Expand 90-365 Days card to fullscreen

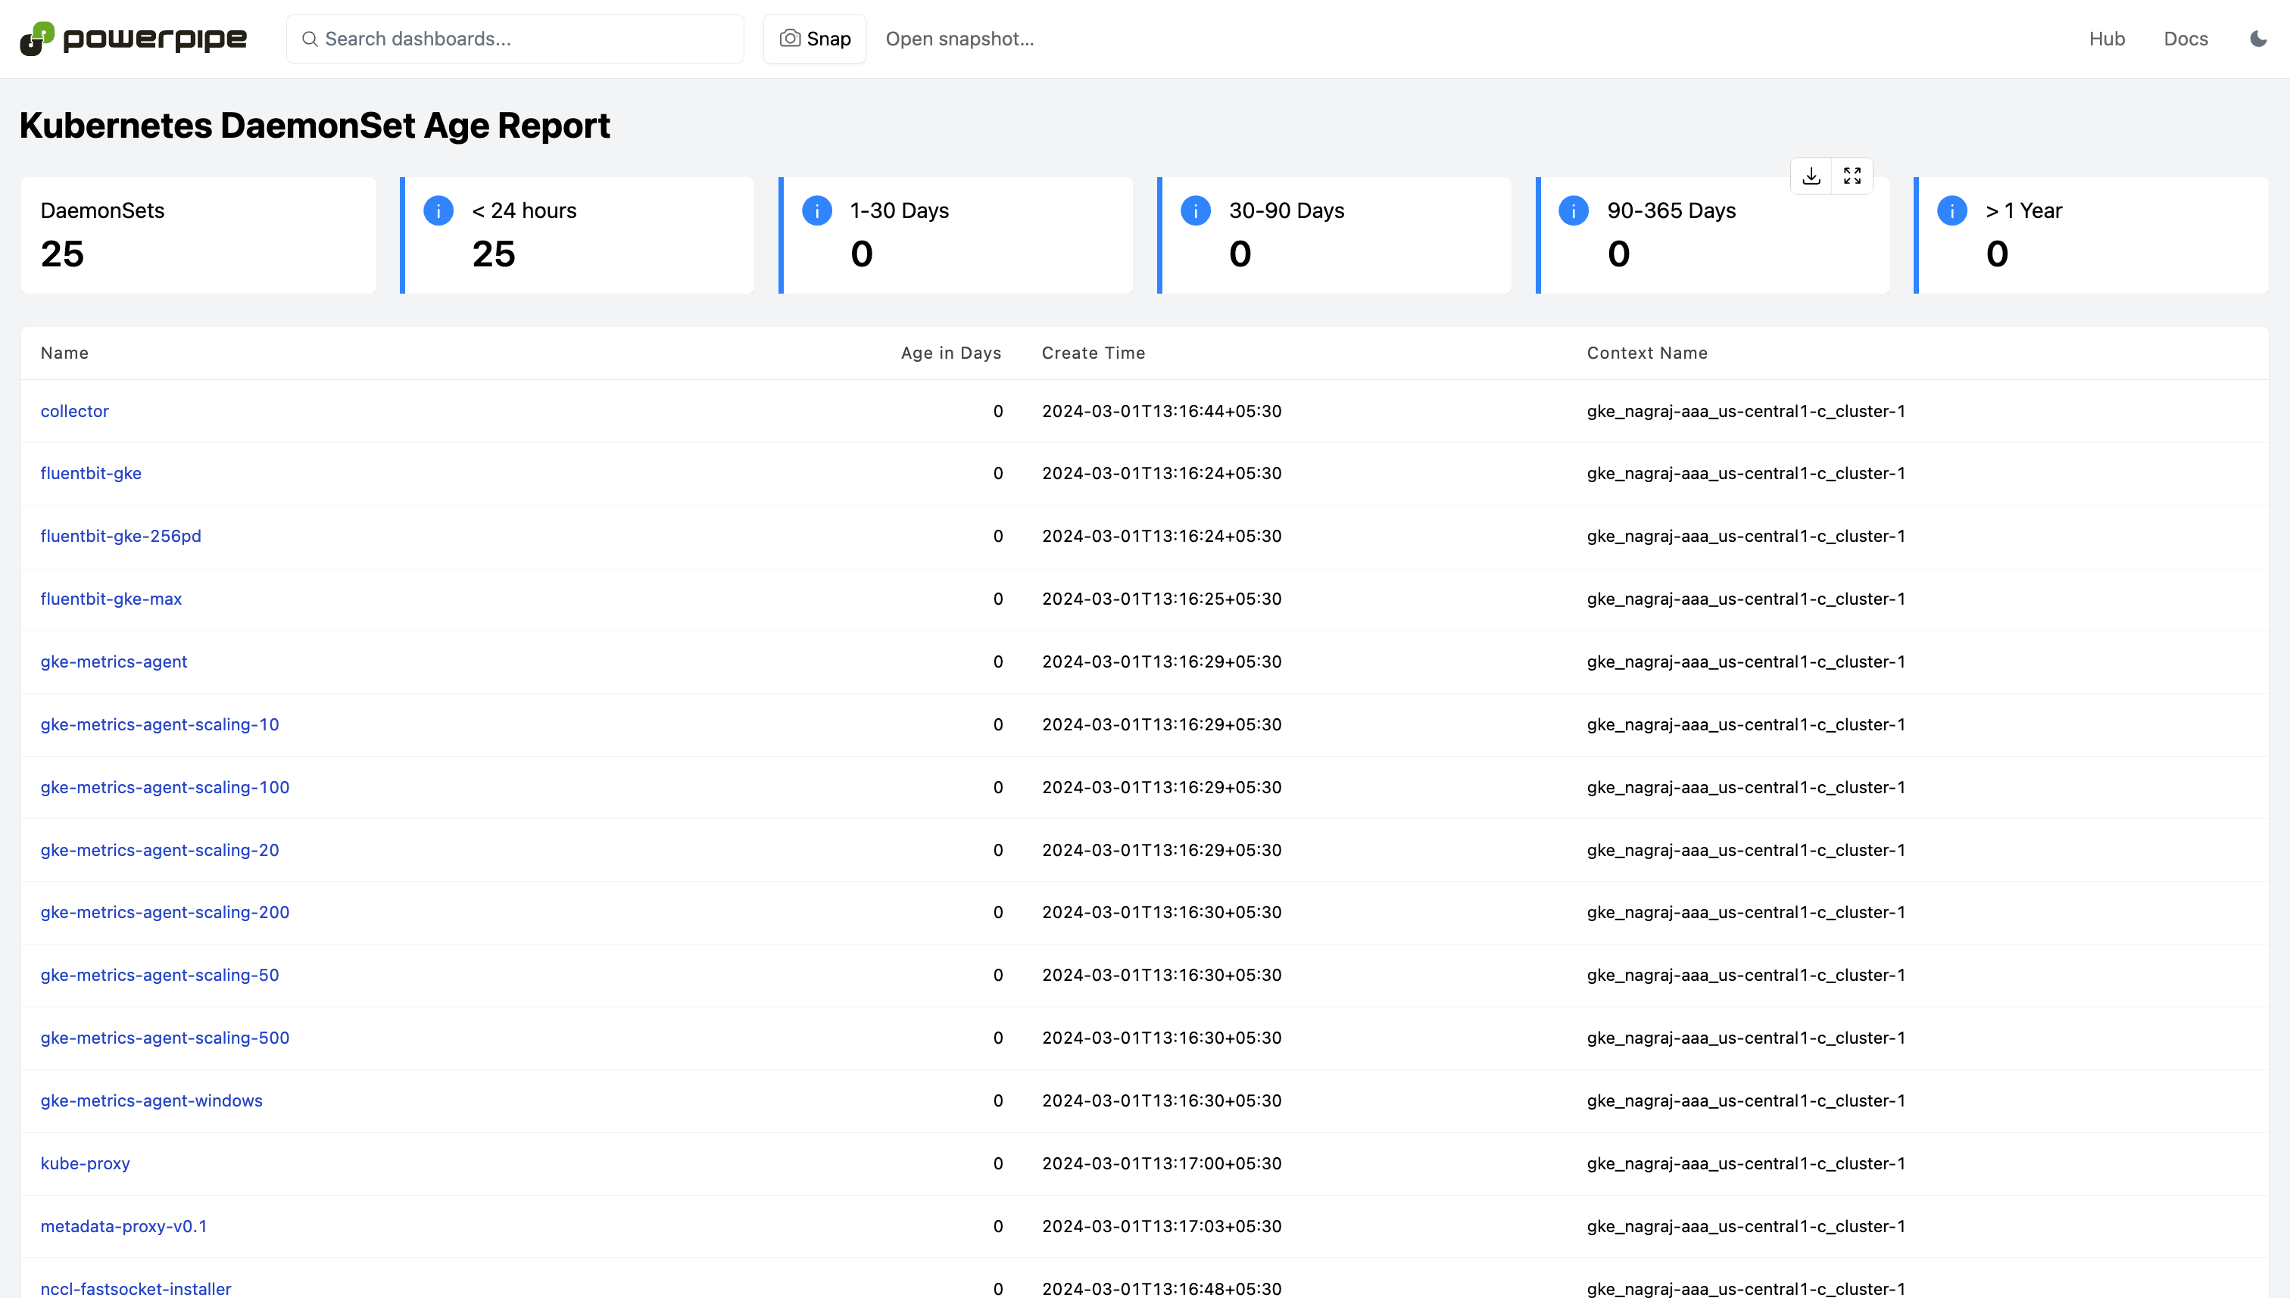coord(1852,176)
